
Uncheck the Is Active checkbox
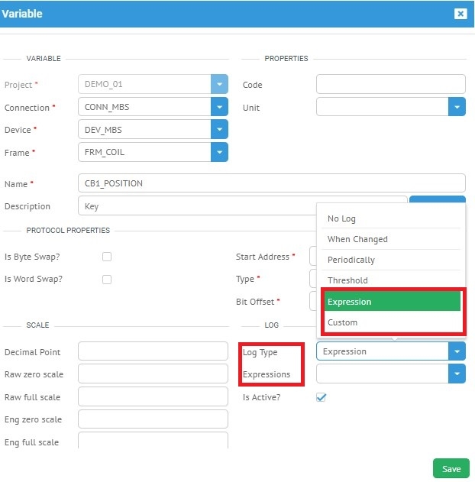point(322,397)
